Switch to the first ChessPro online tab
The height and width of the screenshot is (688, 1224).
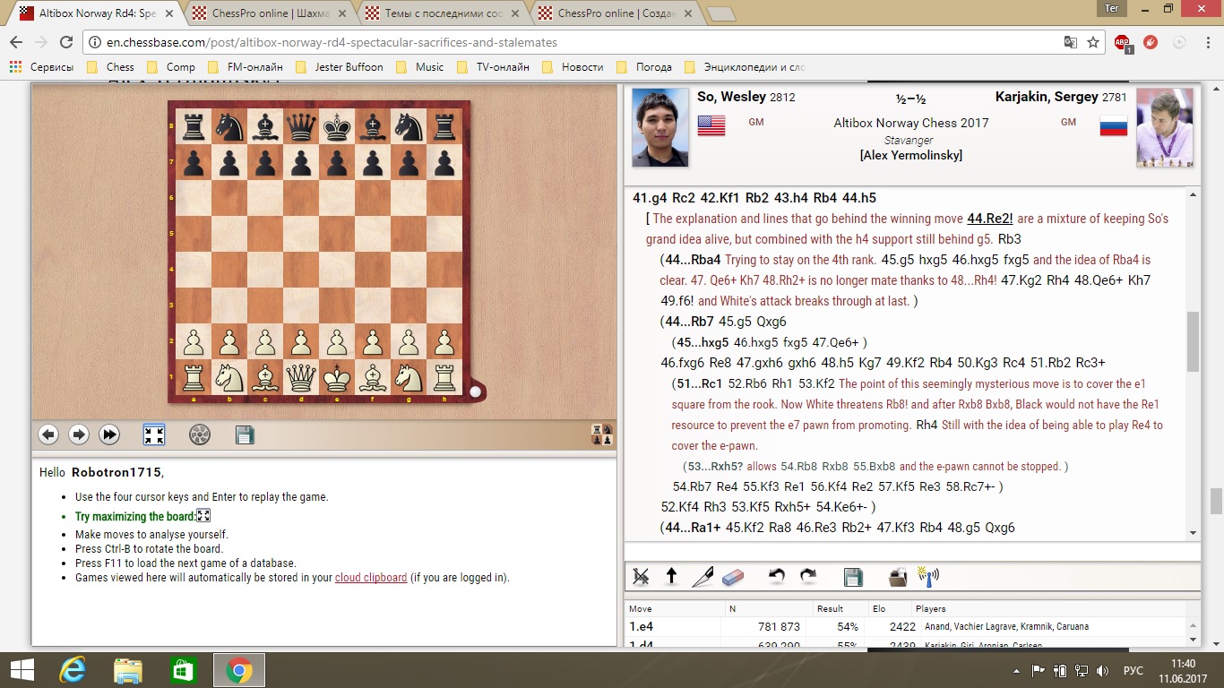click(x=267, y=13)
